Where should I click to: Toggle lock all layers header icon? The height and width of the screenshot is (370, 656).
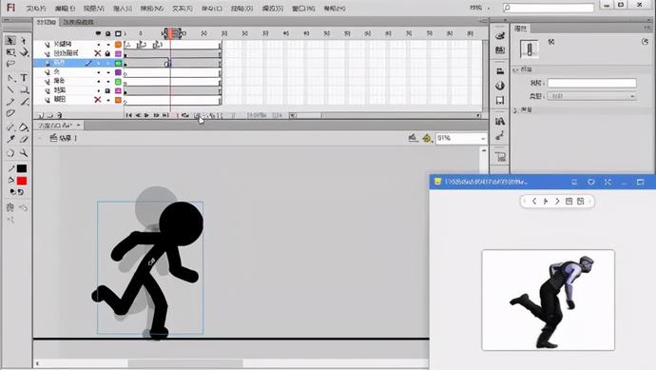pyautogui.click(x=108, y=33)
